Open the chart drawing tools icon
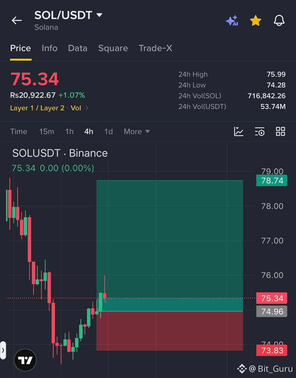Image resolution: width=296 pixels, height=378 pixels. [x=238, y=131]
